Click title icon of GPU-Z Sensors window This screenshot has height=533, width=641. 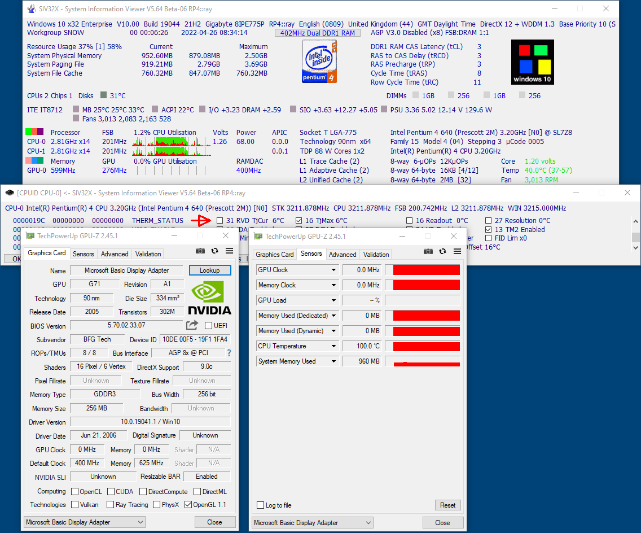pos(258,236)
